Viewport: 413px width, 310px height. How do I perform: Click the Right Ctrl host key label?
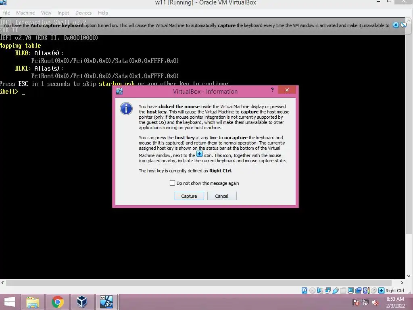tap(394, 291)
